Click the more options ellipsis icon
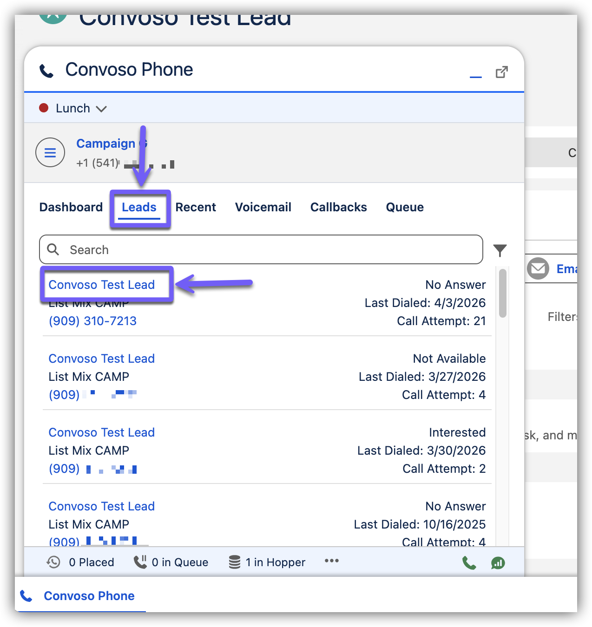Viewport: 592px width, 627px height. tap(332, 561)
